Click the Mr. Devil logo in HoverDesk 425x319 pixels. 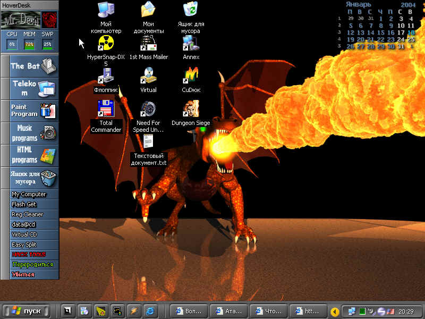(x=21, y=20)
